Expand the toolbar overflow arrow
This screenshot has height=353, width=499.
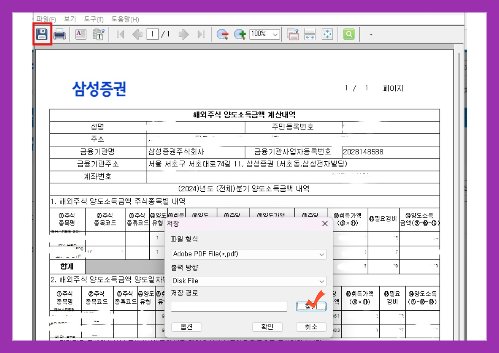click(x=371, y=34)
